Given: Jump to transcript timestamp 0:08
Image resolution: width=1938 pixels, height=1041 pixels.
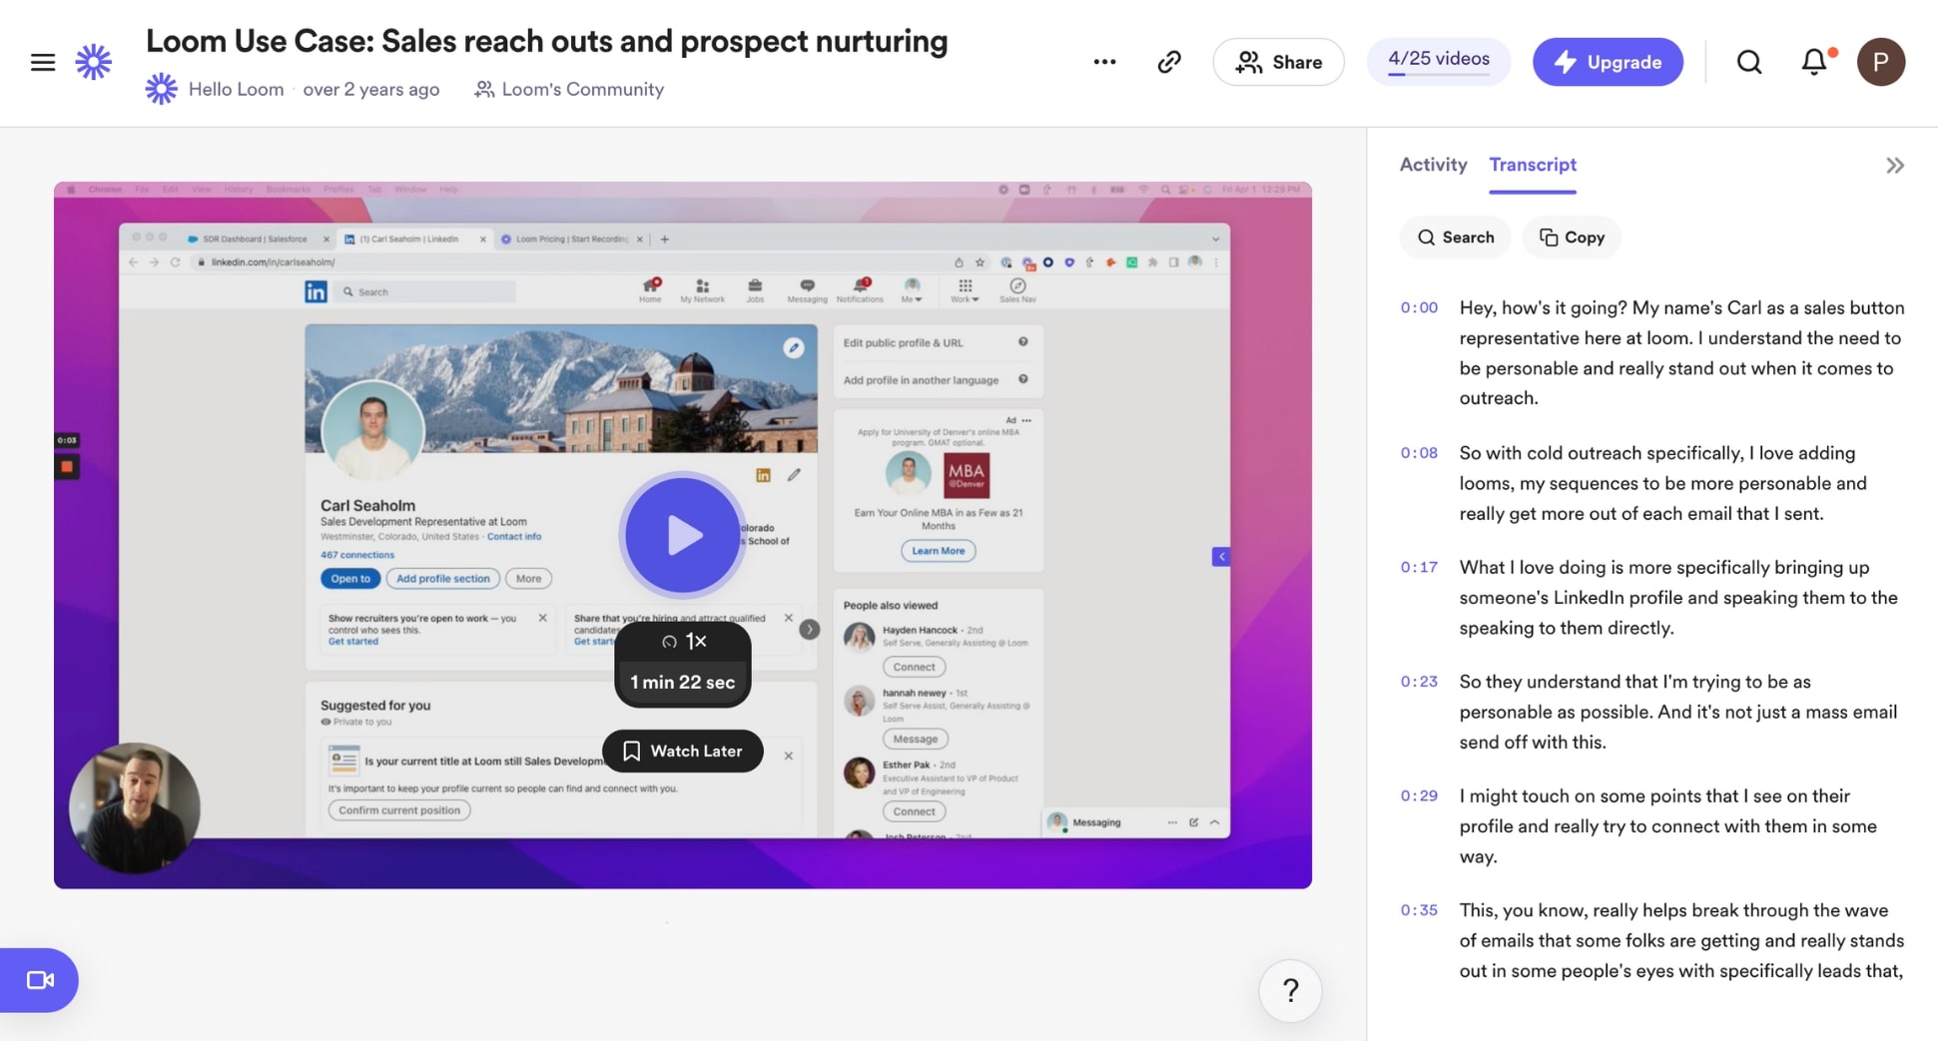Looking at the screenshot, I should coord(1419,453).
